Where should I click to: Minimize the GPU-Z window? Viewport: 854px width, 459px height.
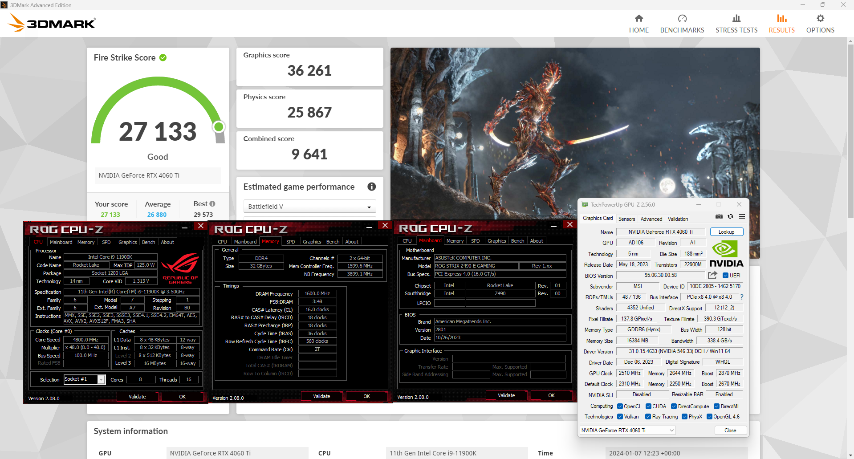point(698,204)
